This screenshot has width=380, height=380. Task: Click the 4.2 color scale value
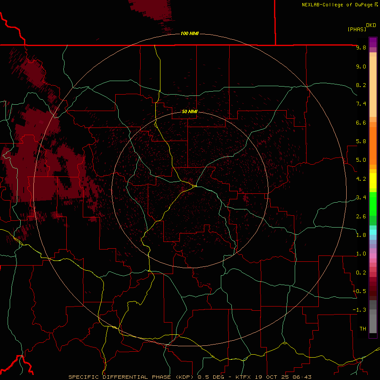click(x=361, y=179)
